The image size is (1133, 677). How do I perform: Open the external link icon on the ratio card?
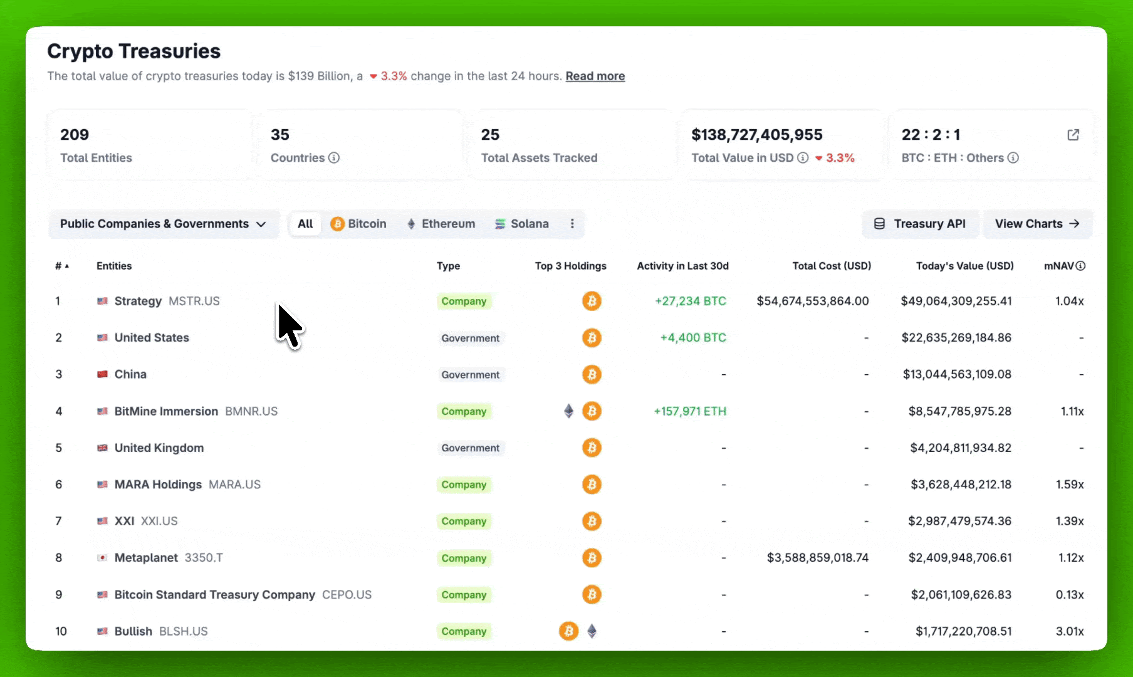click(x=1073, y=135)
